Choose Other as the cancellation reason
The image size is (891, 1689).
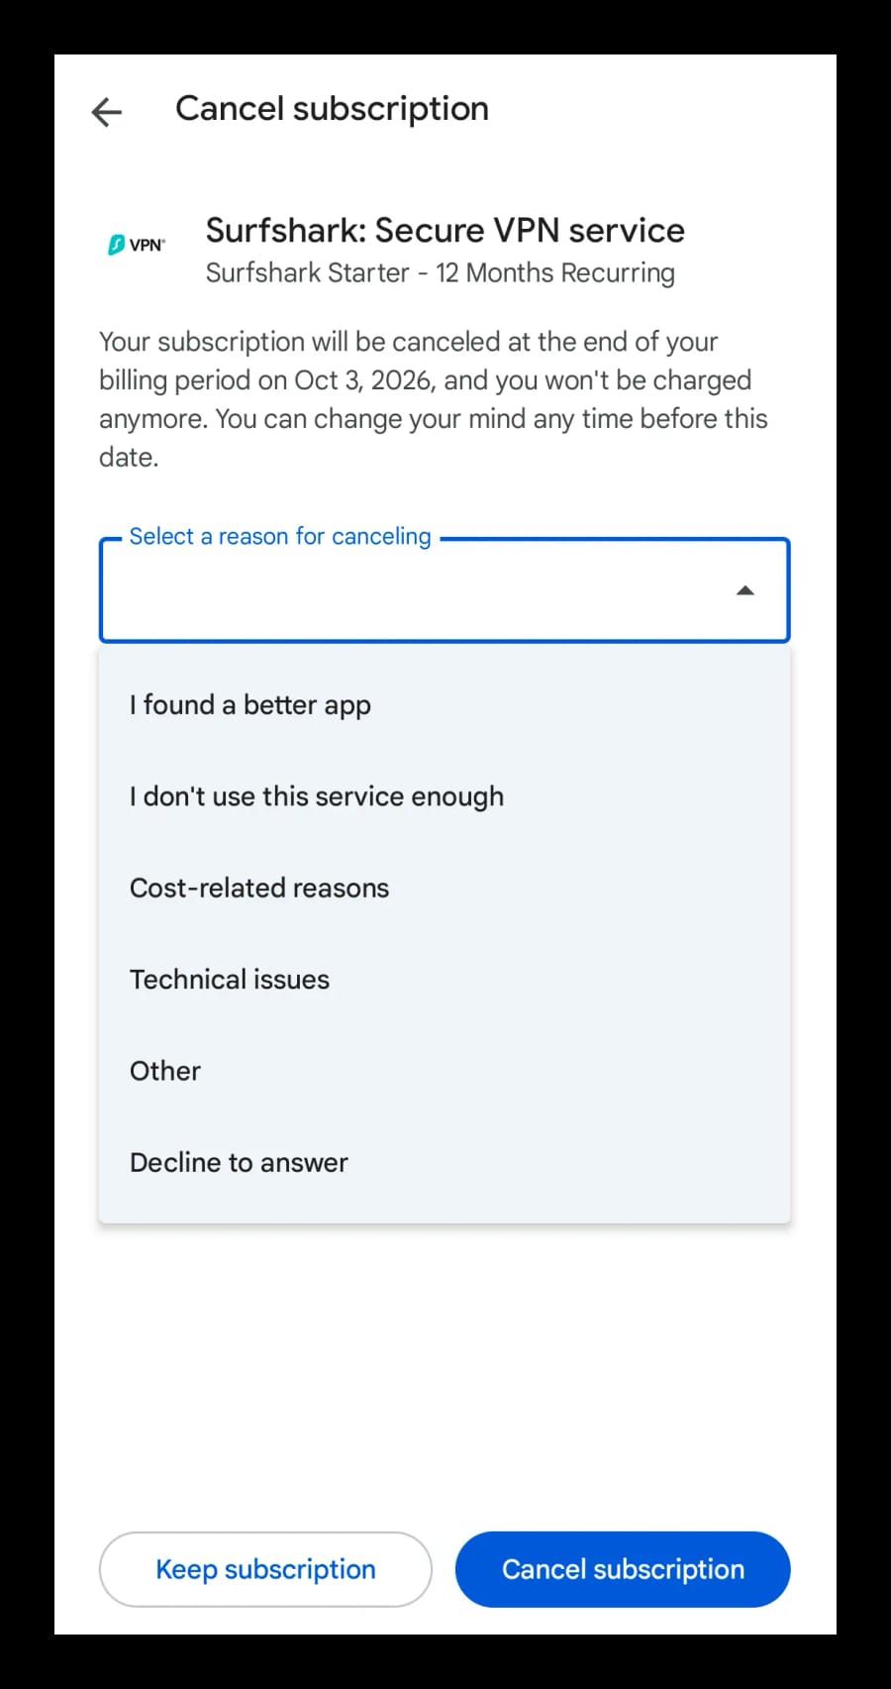coord(164,1070)
